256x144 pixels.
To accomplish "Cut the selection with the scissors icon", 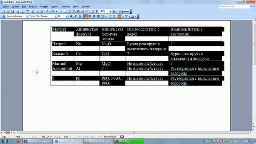I will tap(33, 12).
